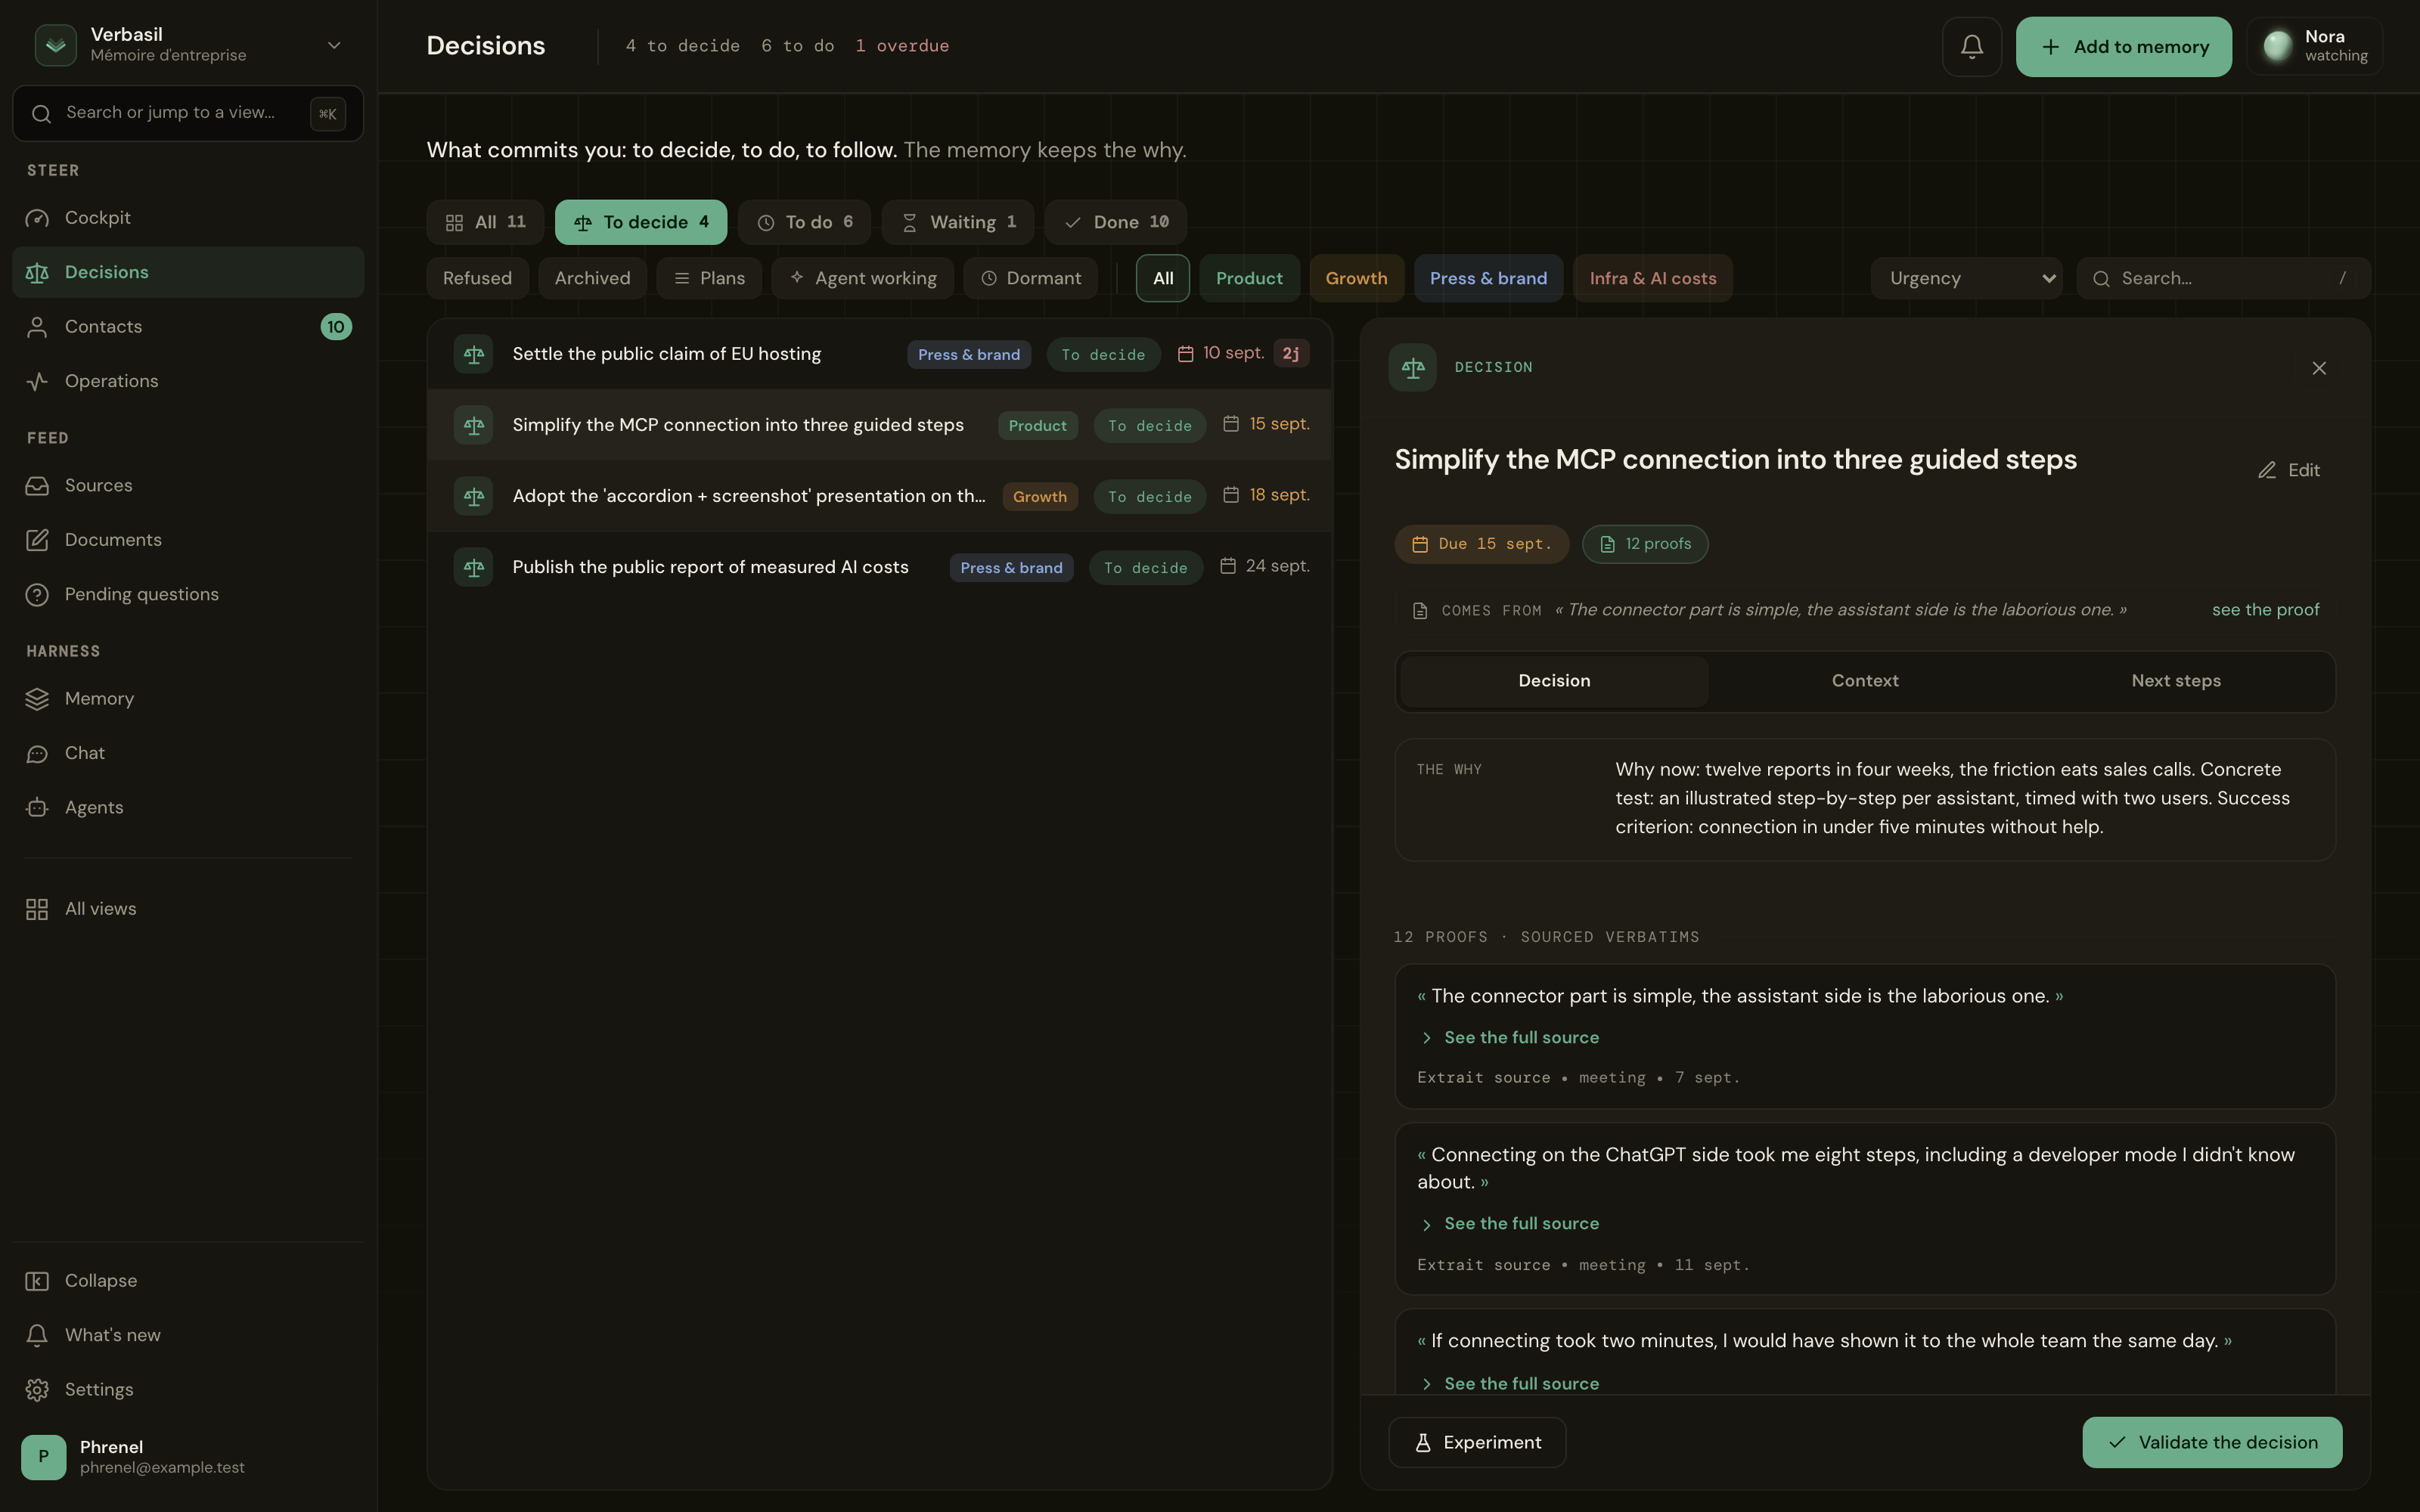Select the To do 6 tab

pyautogui.click(x=804, y=222)
